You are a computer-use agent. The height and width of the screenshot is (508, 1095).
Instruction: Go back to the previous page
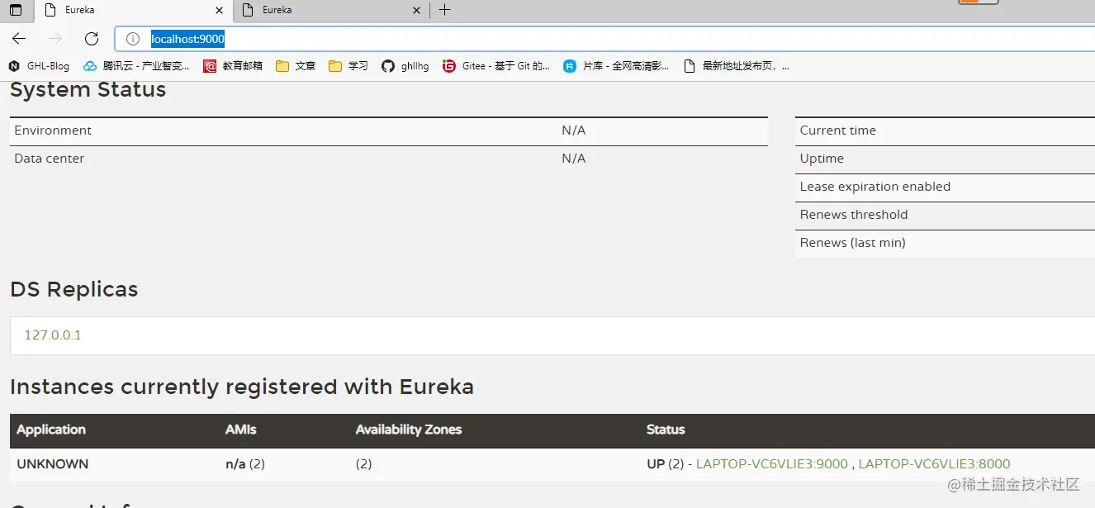click(x=19, y=39)
